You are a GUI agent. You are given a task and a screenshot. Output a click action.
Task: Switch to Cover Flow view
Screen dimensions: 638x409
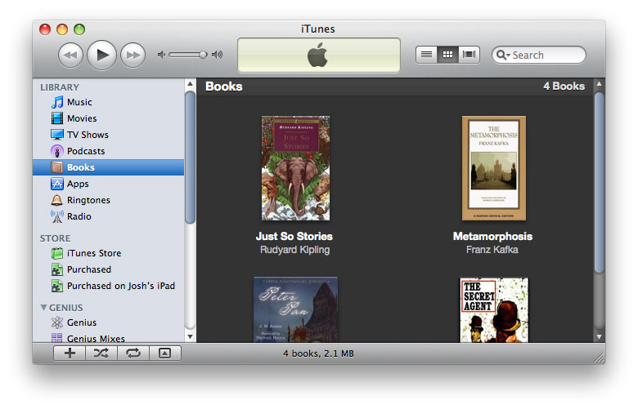coord(470,55)
